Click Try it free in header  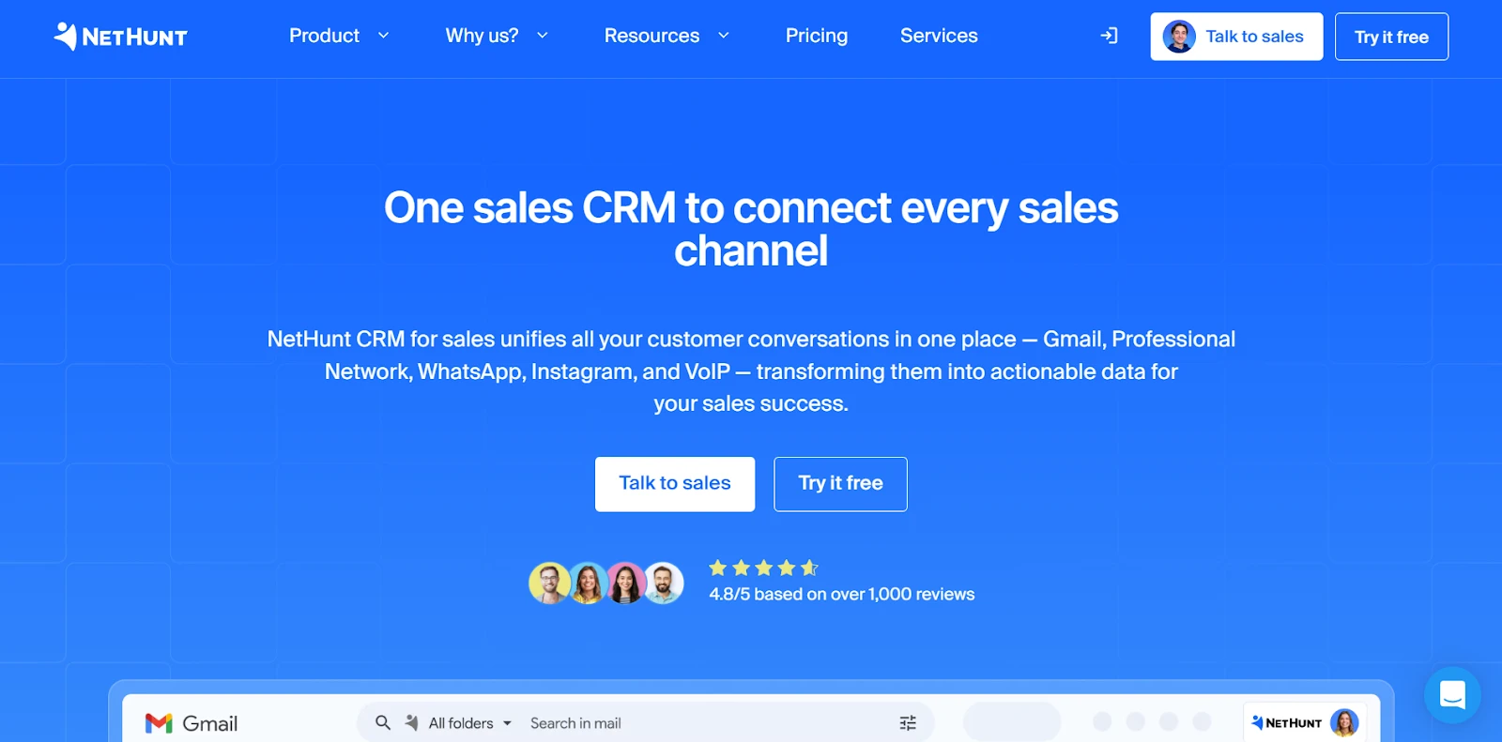click(1391, 37)
